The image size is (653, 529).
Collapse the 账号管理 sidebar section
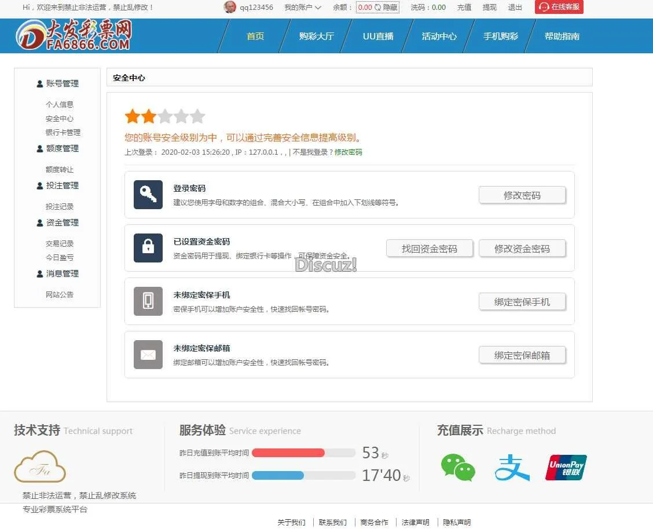pyautogui.click(x=57, y=83)
